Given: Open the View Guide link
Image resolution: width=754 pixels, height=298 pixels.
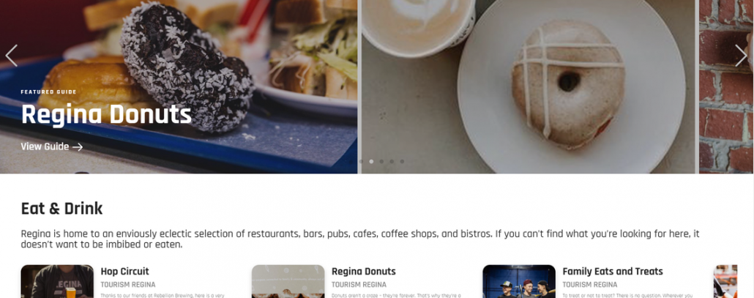Looking at the screenshot, I should coord(52,146).
